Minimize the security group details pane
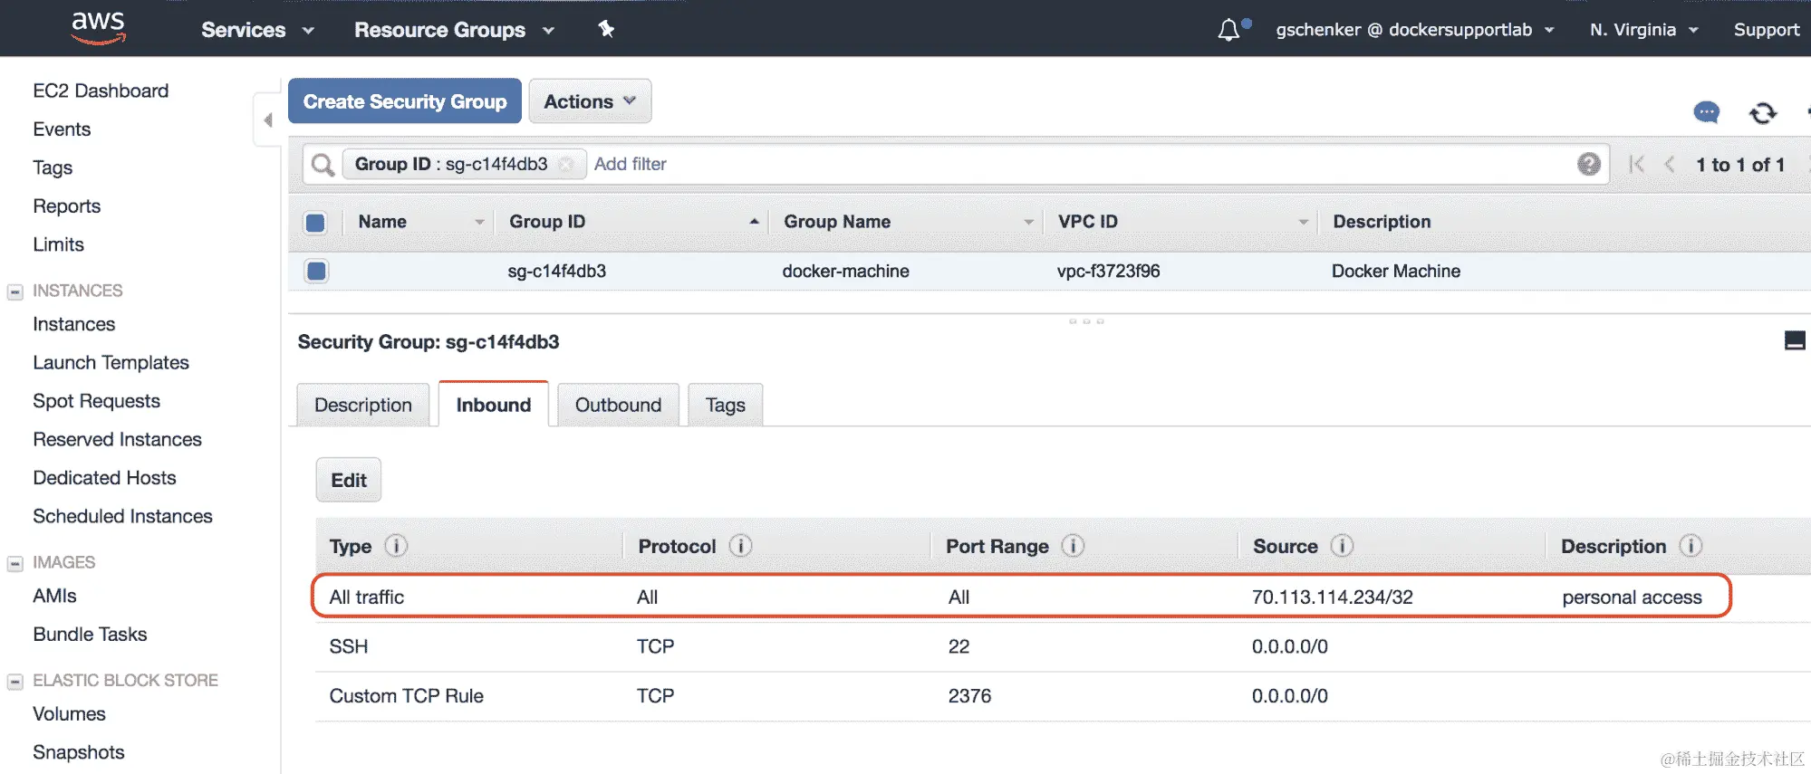 click(1795, 340)
